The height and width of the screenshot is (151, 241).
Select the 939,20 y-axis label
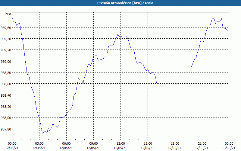pyautogui.click(x=6, y=50)
